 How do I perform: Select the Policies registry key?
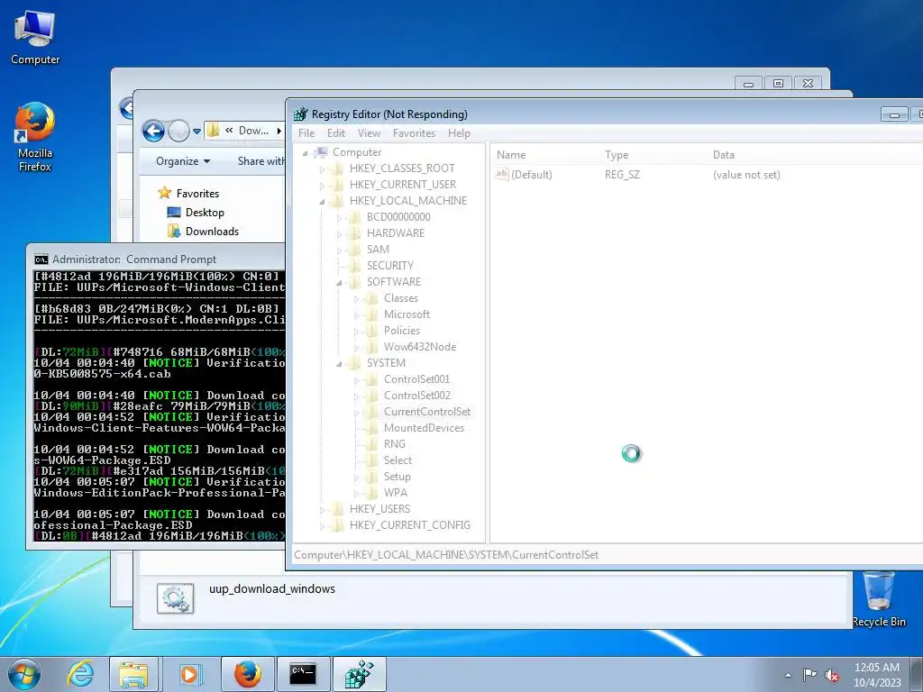(x=402, y=331)
